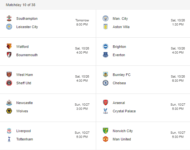Viewport: 190px width, 150px height.
Task: Open the Man. City team name
Action: (x=120, y=19)
